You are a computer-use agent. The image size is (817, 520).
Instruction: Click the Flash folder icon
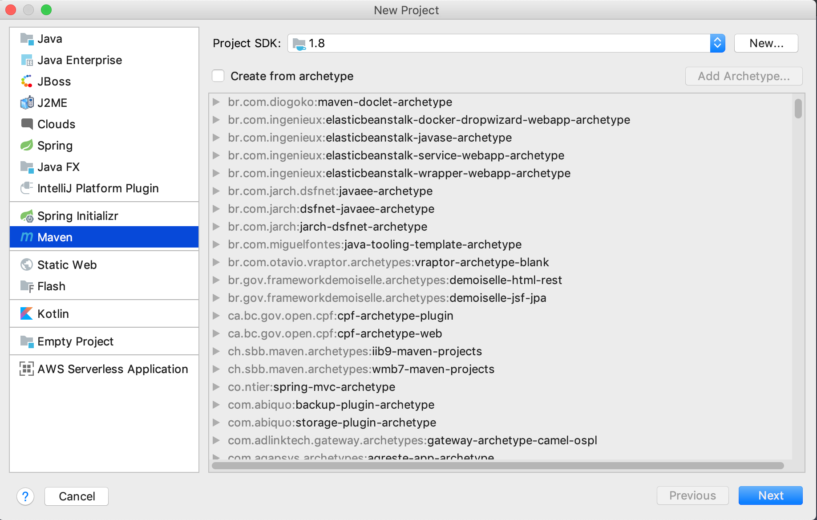click(27, 286)
